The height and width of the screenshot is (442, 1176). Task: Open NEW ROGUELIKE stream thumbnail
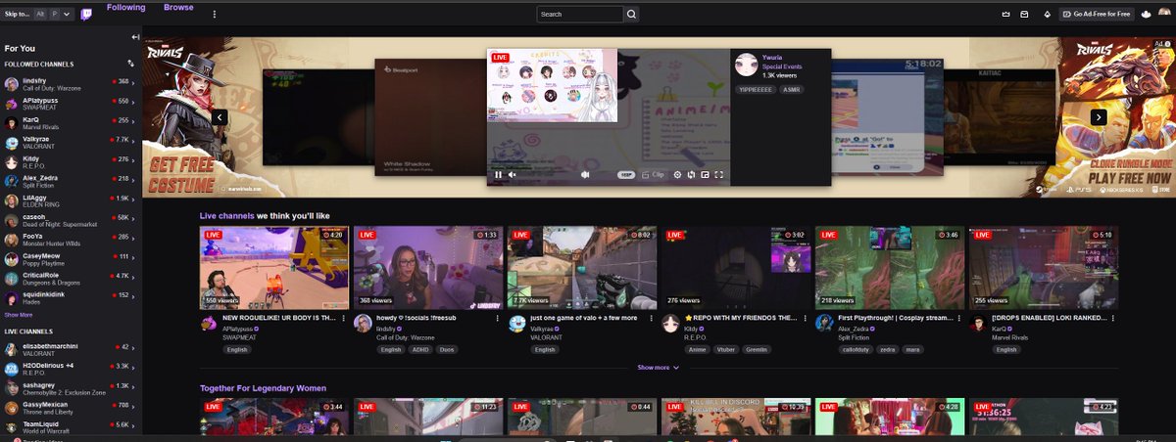point(274,268)
